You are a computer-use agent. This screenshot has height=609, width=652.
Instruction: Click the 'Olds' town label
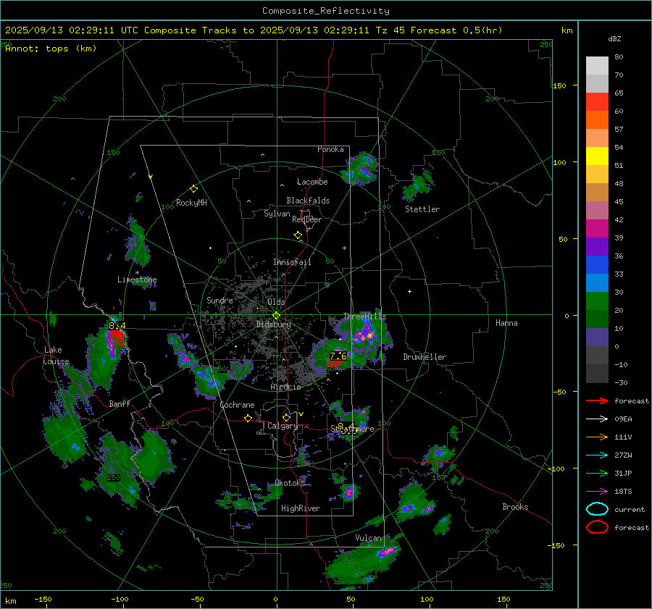276,302
